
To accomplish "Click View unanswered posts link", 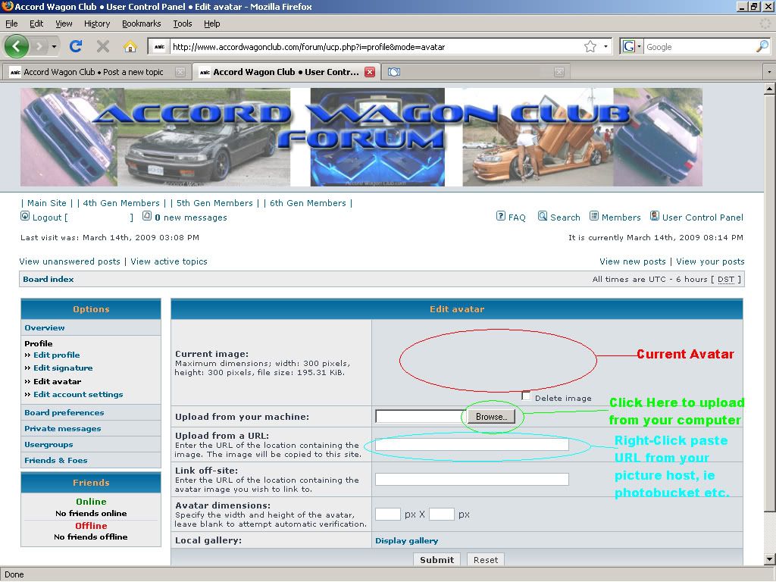I will [70, 261].
